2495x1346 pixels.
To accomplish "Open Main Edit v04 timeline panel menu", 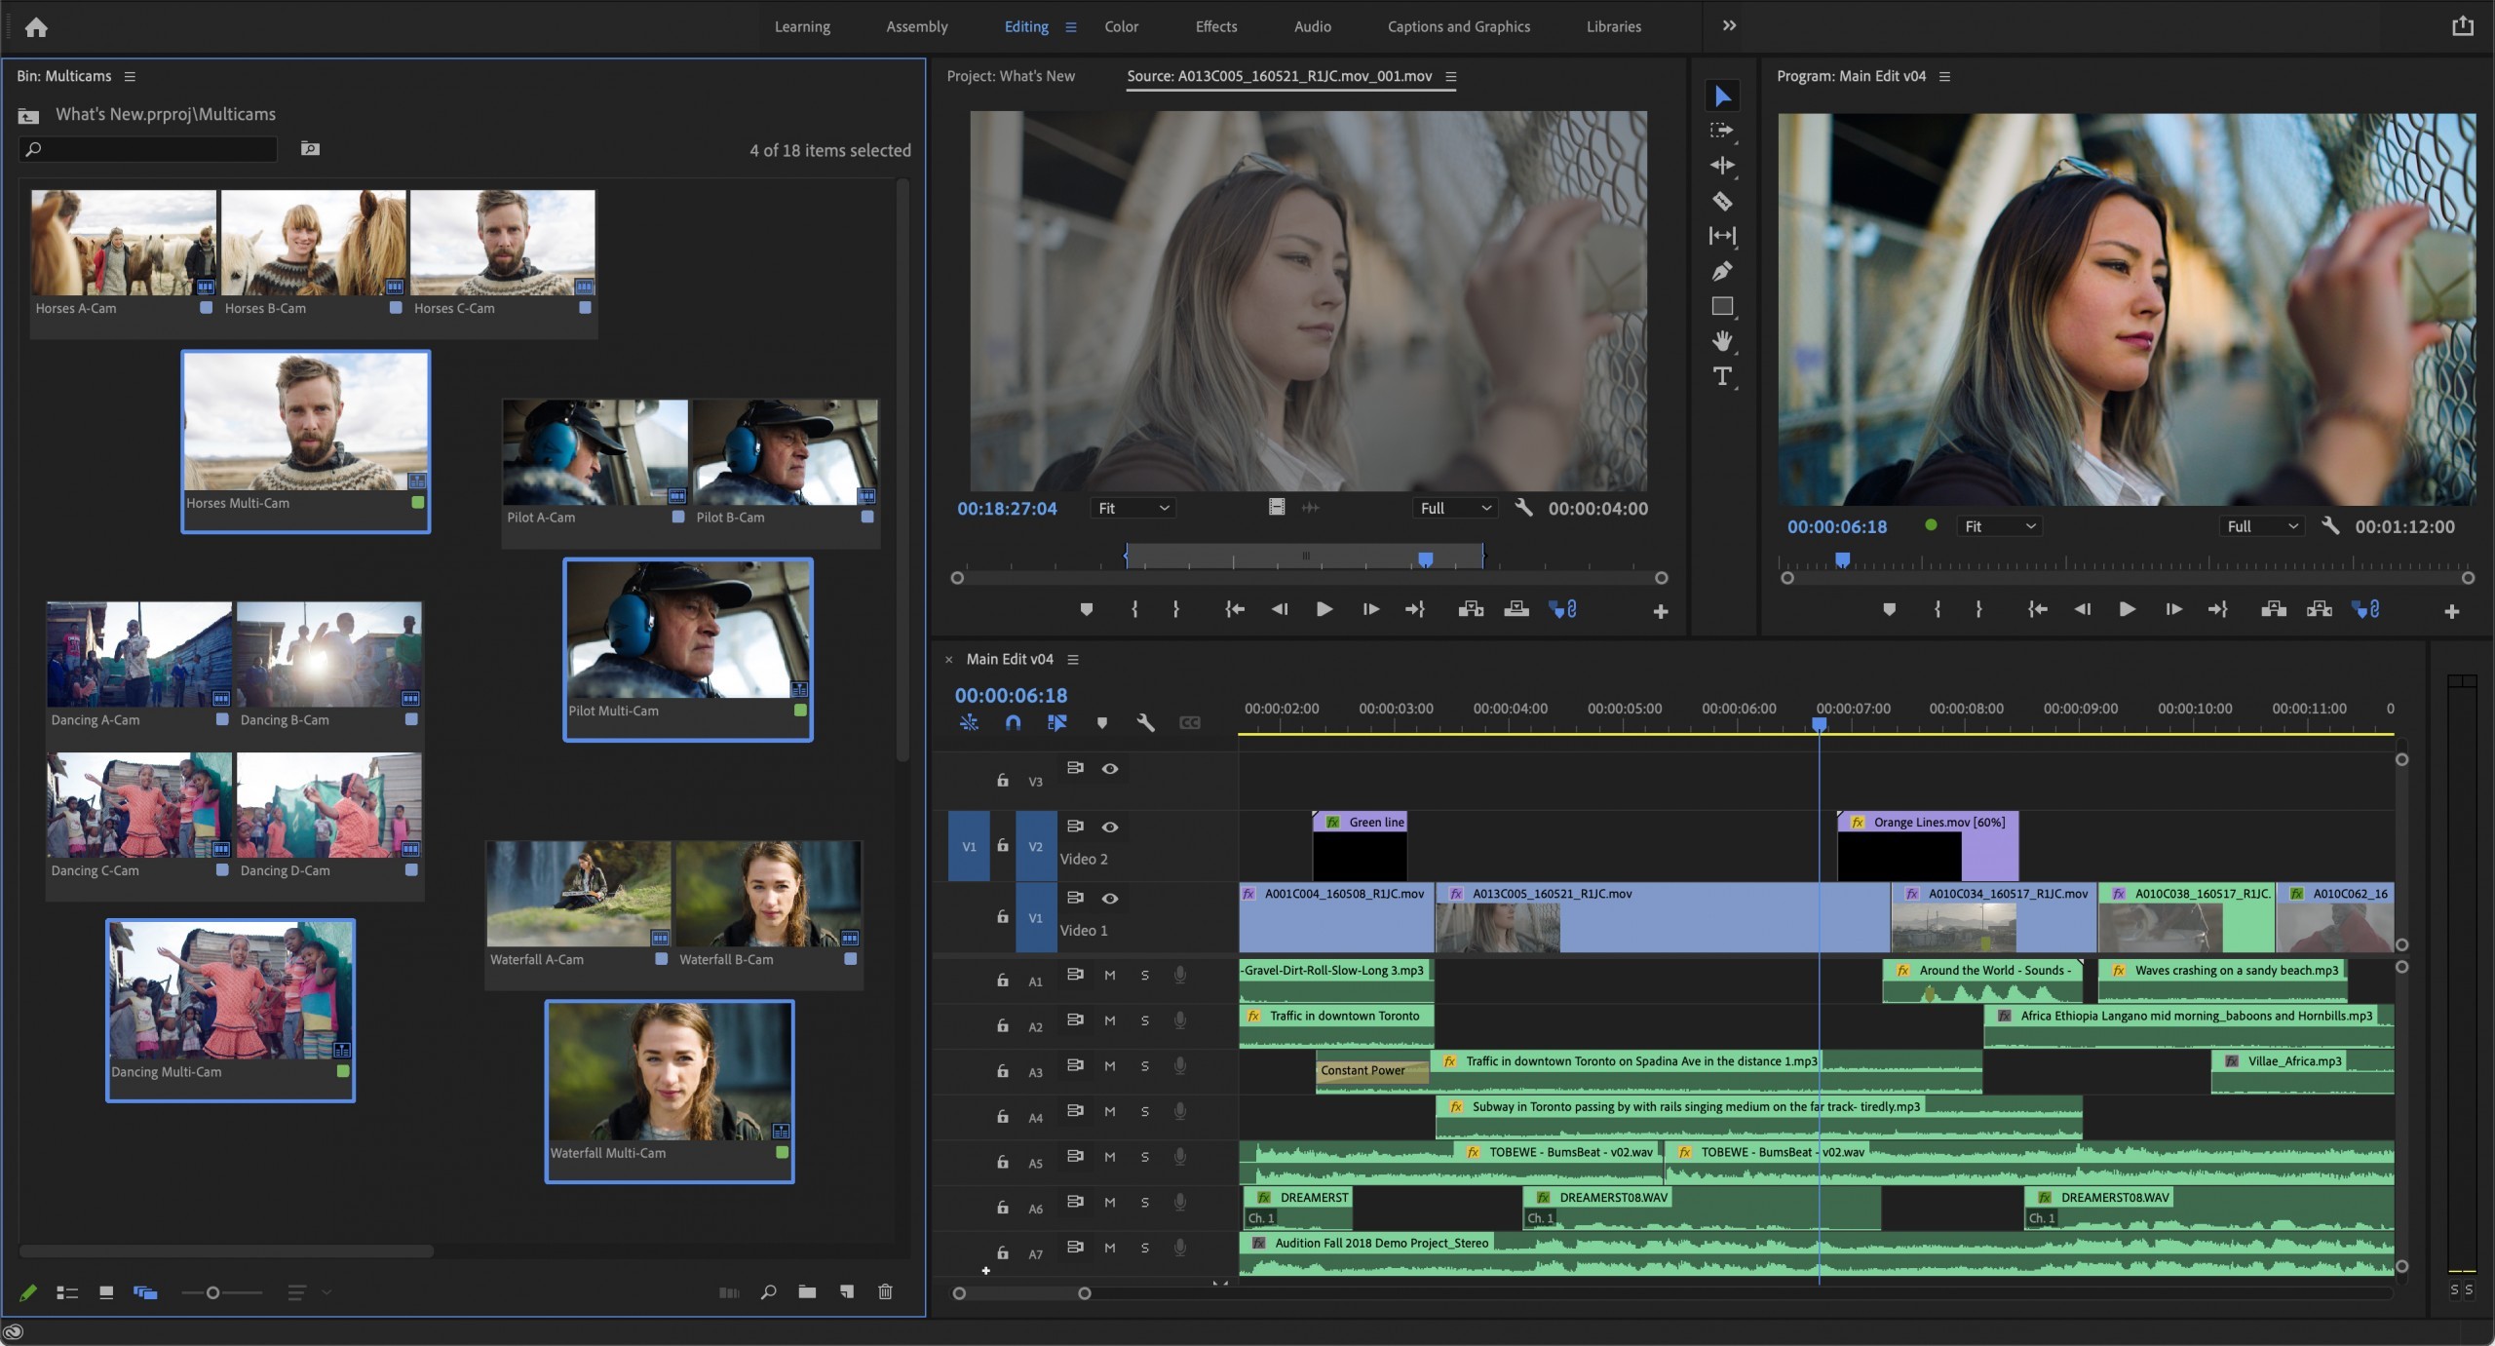I will [1073, 660].
